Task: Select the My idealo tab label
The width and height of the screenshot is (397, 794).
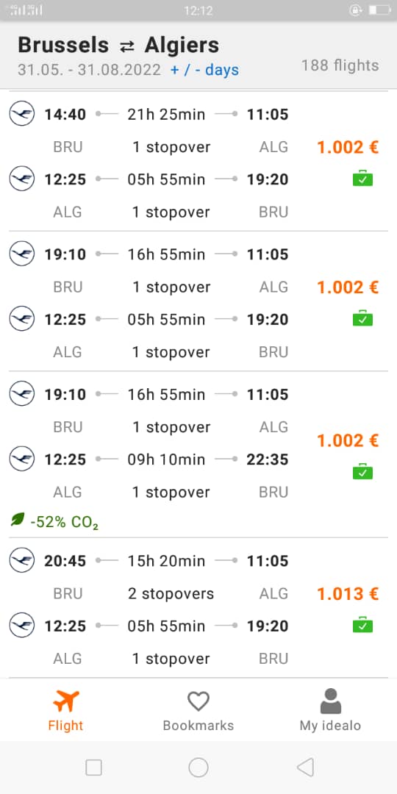Action: click(330, 726)
